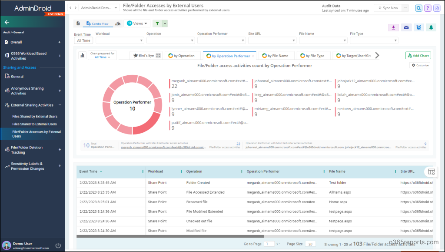Viewport: 445px width, 252px height.
Task: Open the Chart prepared for All Time dropdown
Action: 103,55
